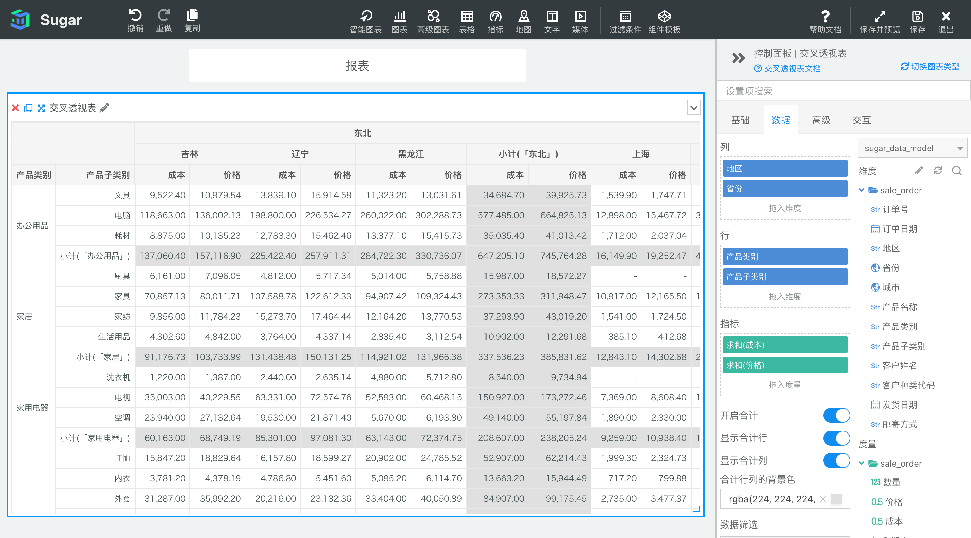Click the 省份 column field chip
The image size is (971, 538).
[785, 188]
